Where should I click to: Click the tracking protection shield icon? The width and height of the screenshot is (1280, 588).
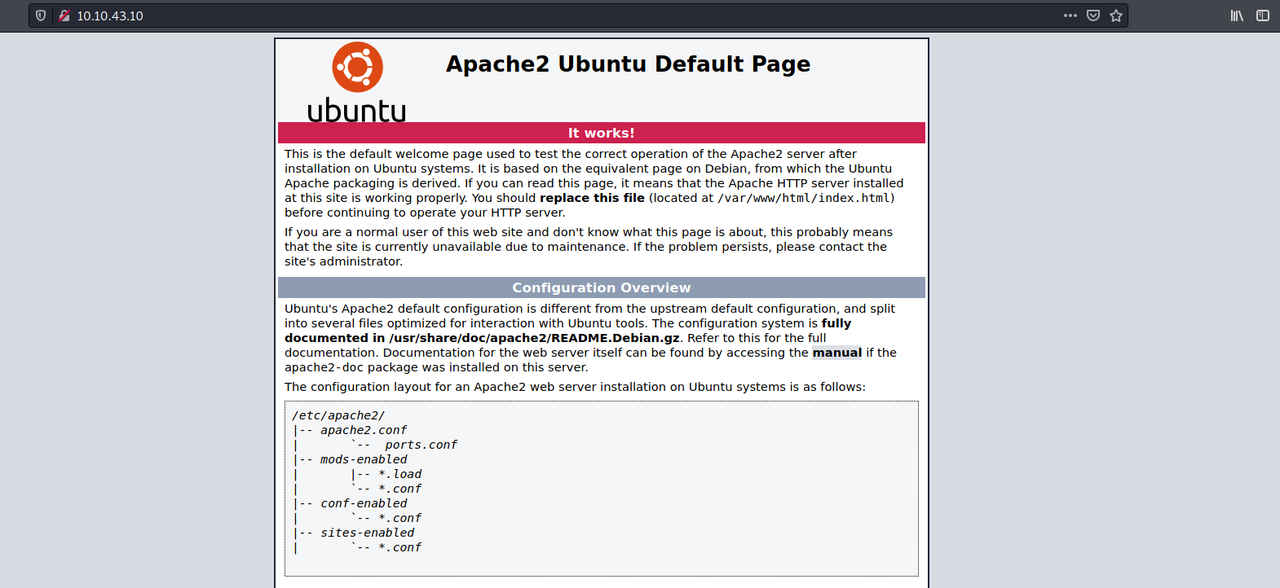point(41,15)
